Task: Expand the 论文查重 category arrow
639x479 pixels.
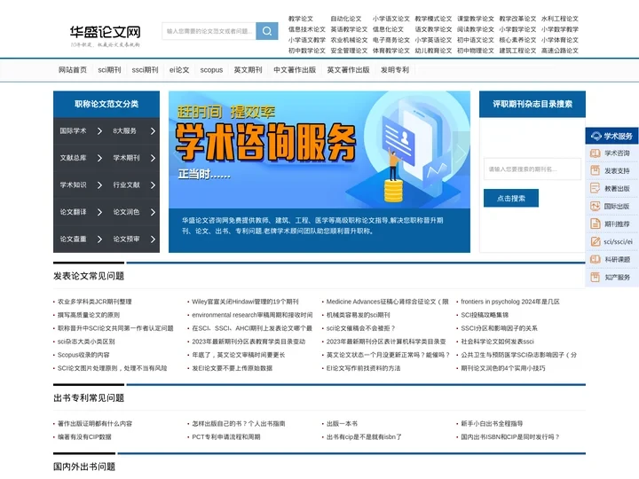Action: [x=99, y=239]
